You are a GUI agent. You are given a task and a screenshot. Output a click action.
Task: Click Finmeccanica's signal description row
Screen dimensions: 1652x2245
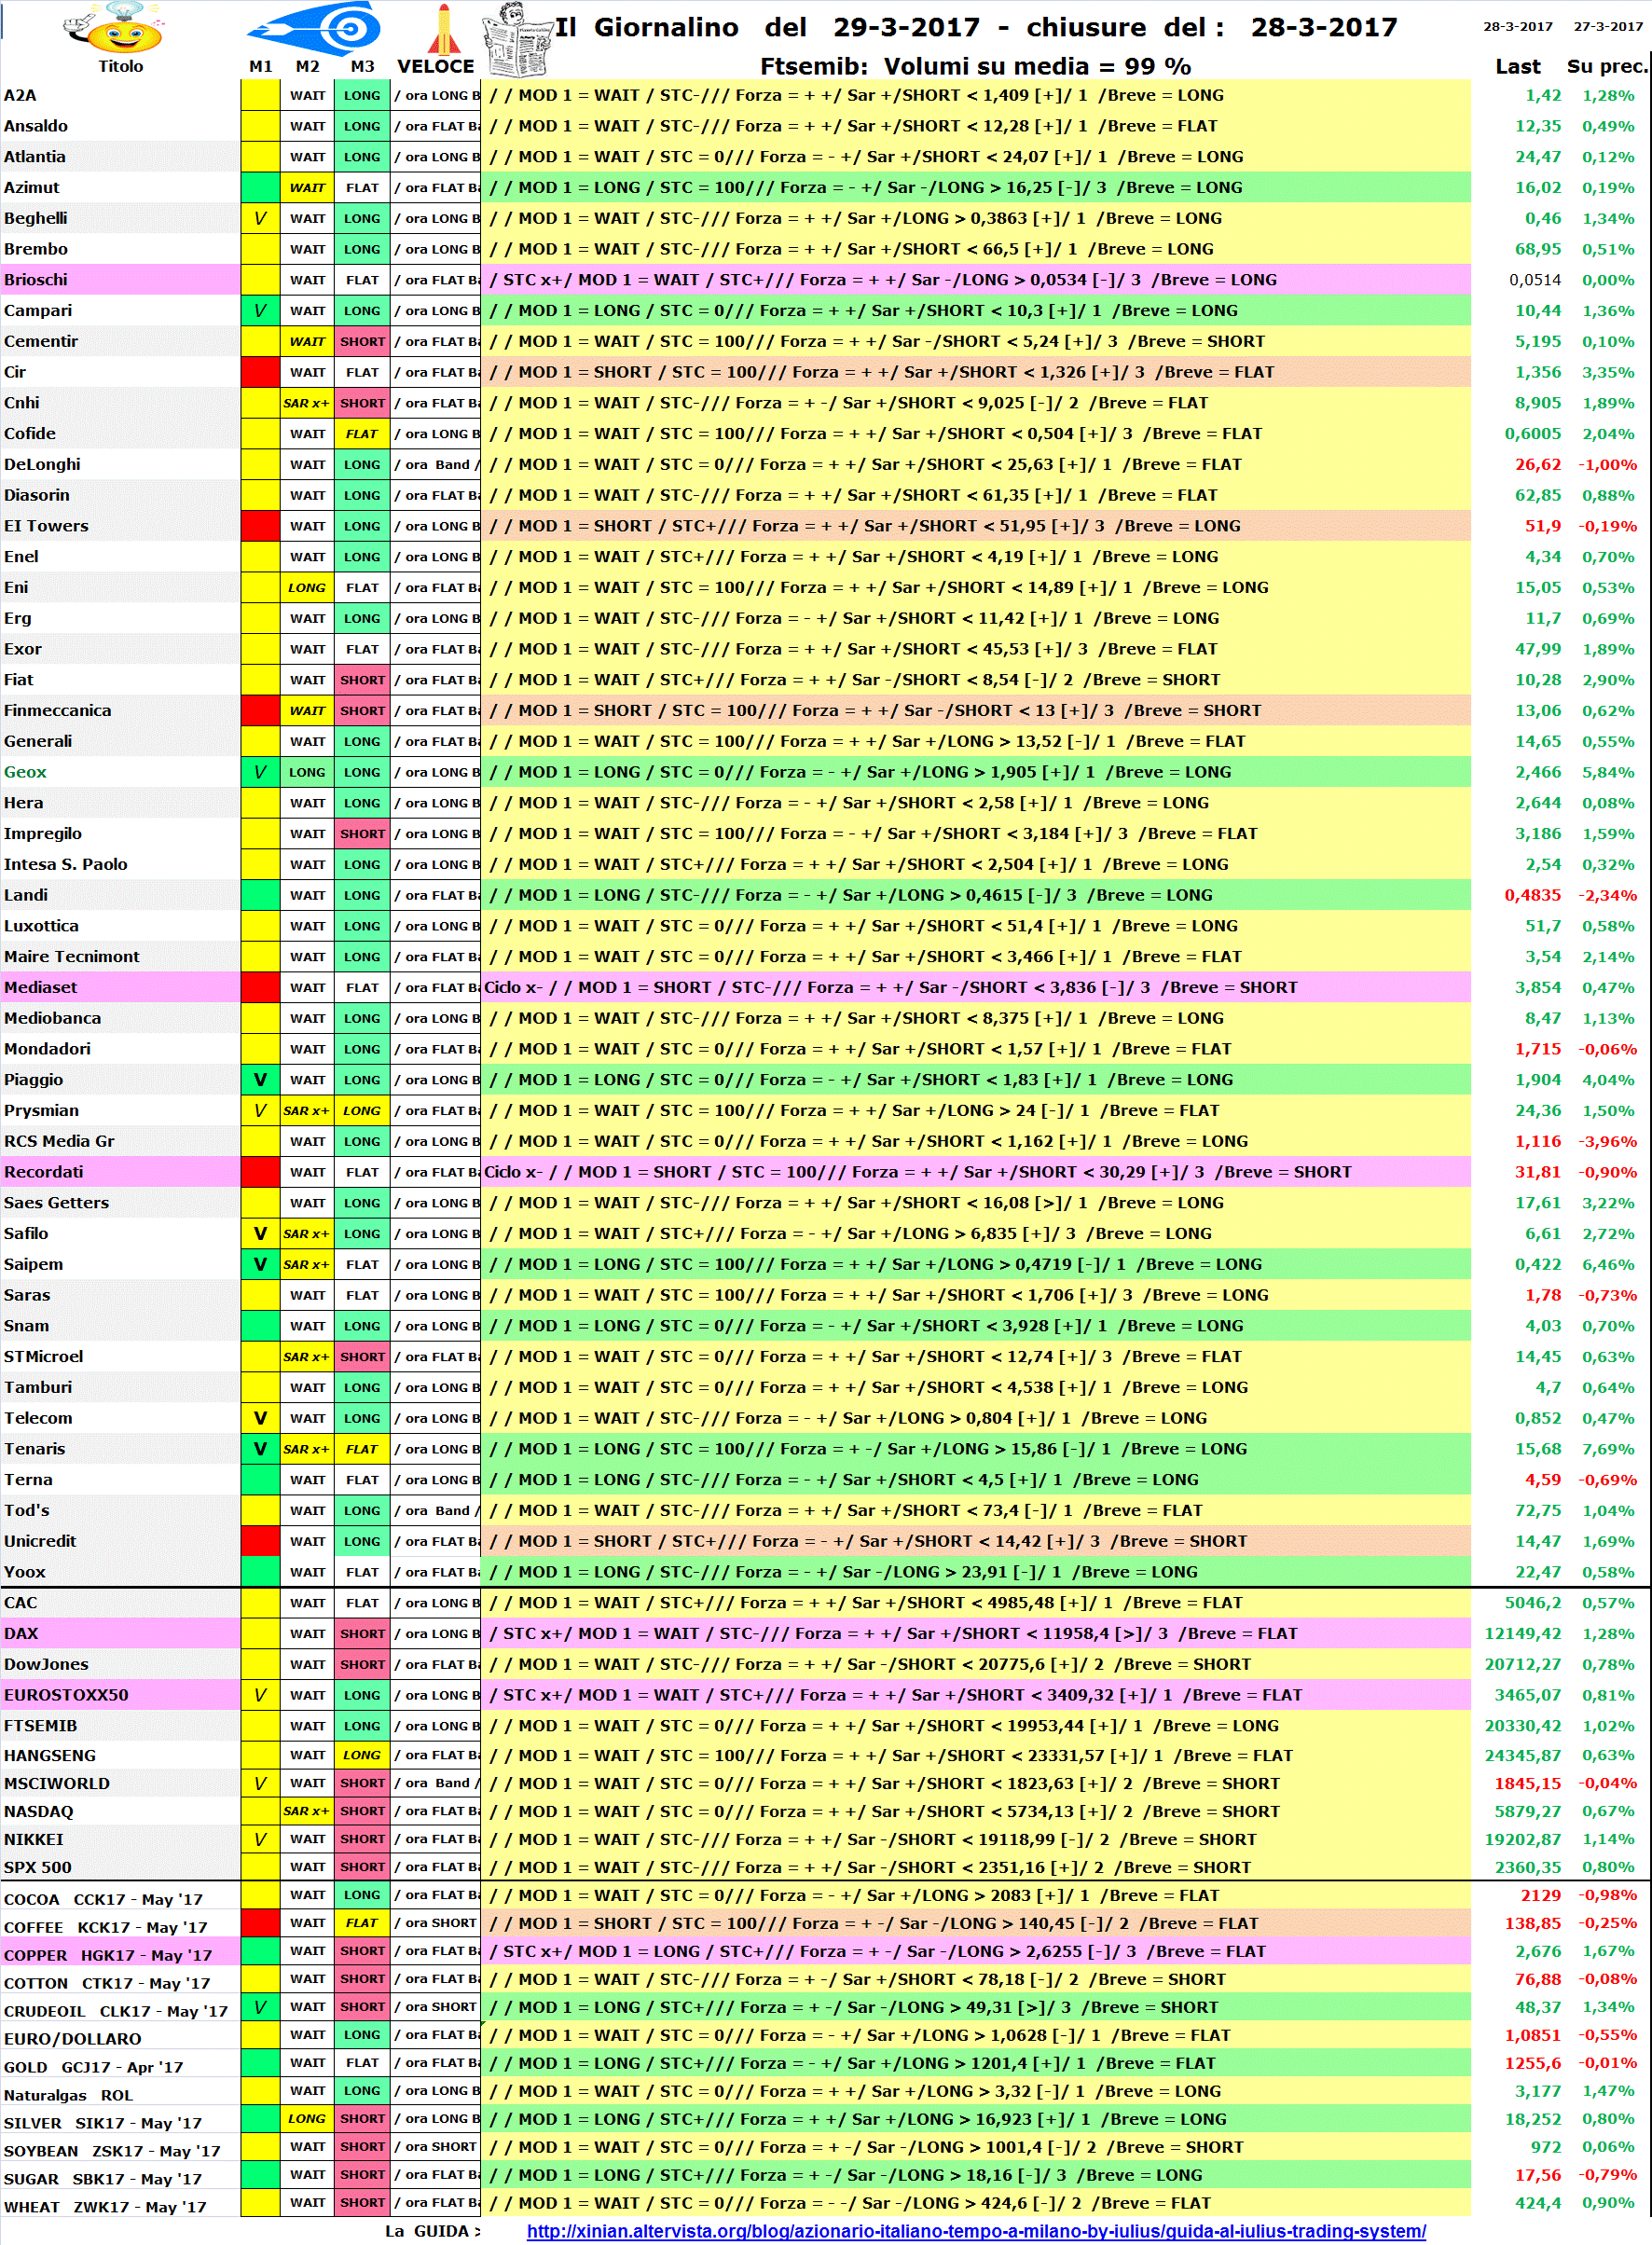pyautogui.click(x=976, y=710)
